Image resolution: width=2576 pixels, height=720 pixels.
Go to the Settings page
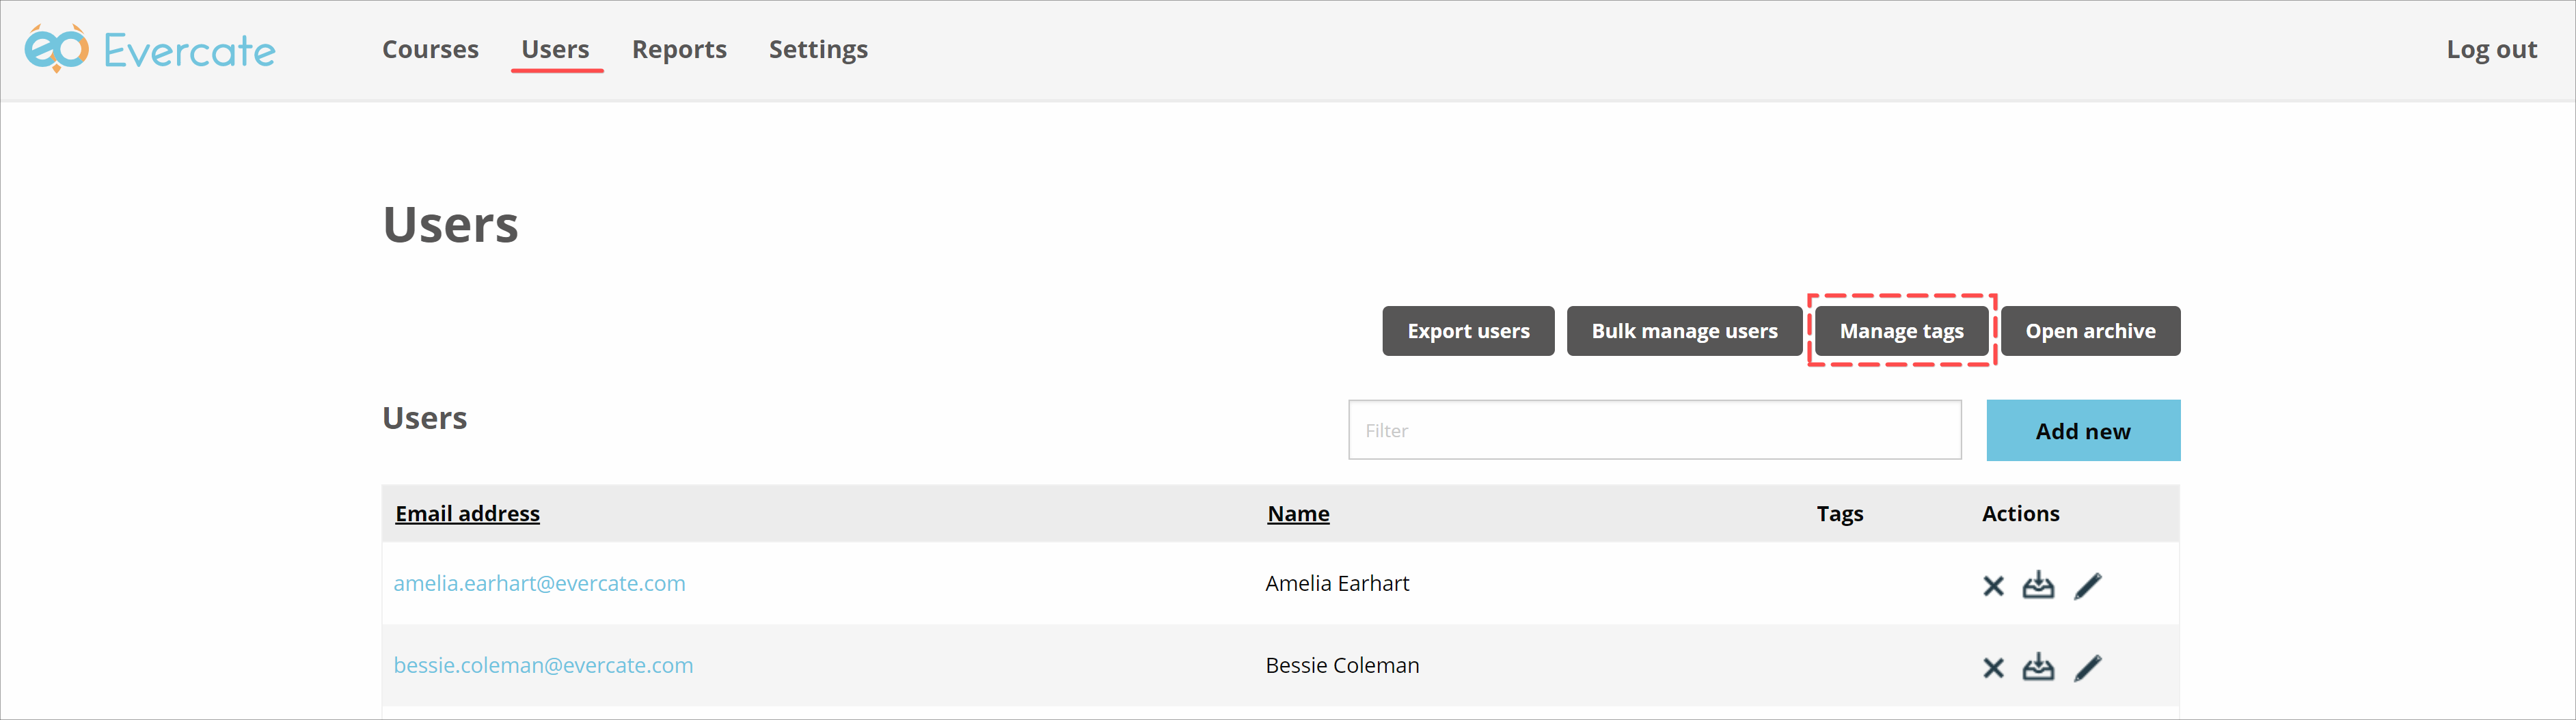pos(818,49)
